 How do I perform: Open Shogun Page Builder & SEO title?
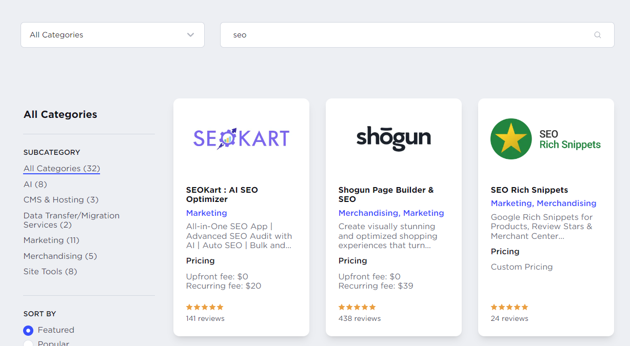pos(386,194)
